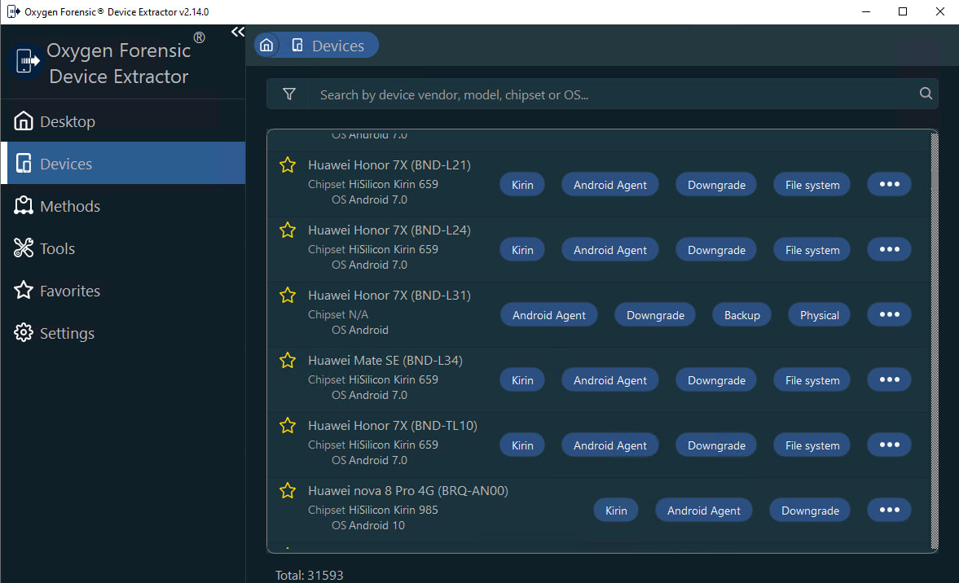Select Physical method for Honor 7X BND-L31
Image resolution: width=959 pixels, height=583 pixels.
(x=819, y=315)
